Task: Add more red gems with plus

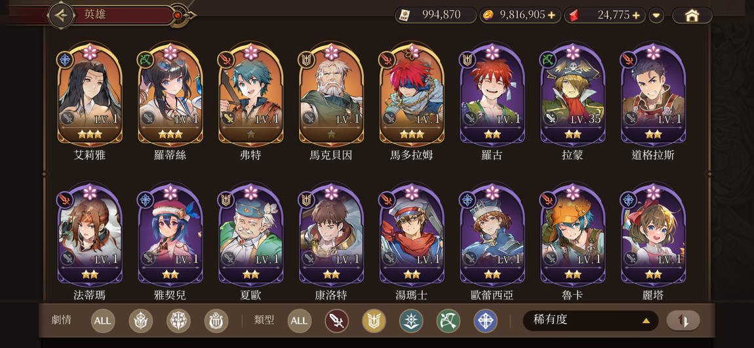Action: pyautogui.click(x=636, y=15)
